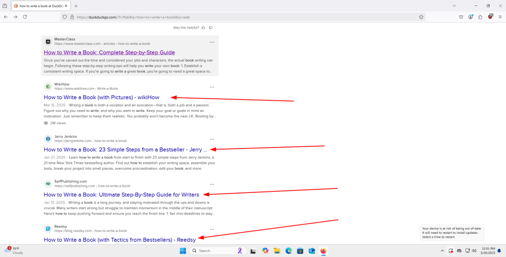
Task: Click the thumbs up helpful icon
Action: 203,28
